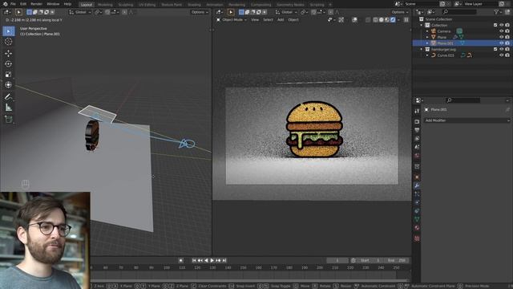Open the Texture properties tab
Screen dimensions: 513x289
(x=417, y=238)
